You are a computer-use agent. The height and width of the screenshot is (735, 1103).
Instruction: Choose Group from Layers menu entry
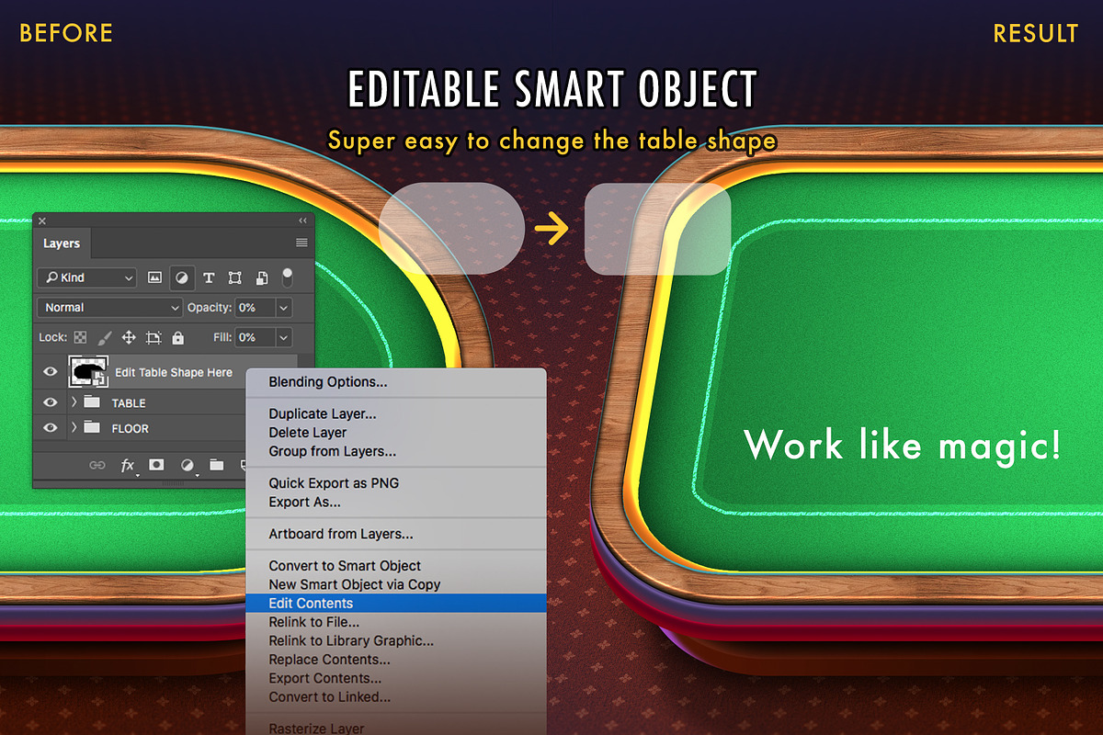pyautogui.click(x=396, y=451)
